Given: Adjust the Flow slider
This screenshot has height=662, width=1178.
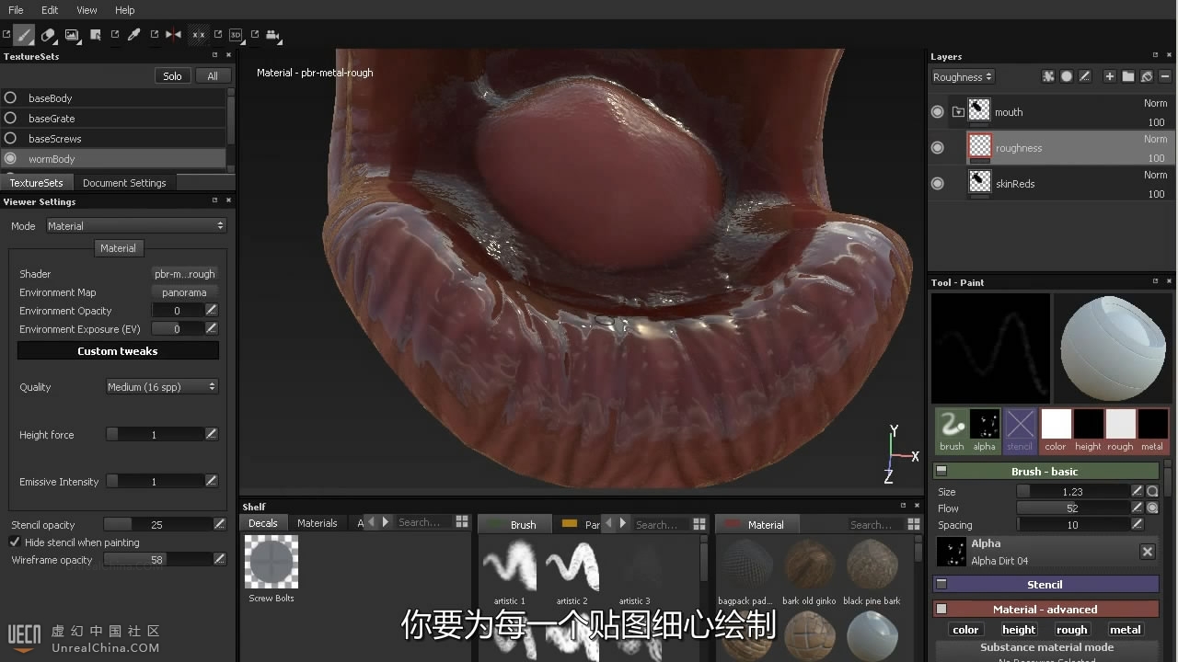Looking at the screenshot, I should point(1072,508).
